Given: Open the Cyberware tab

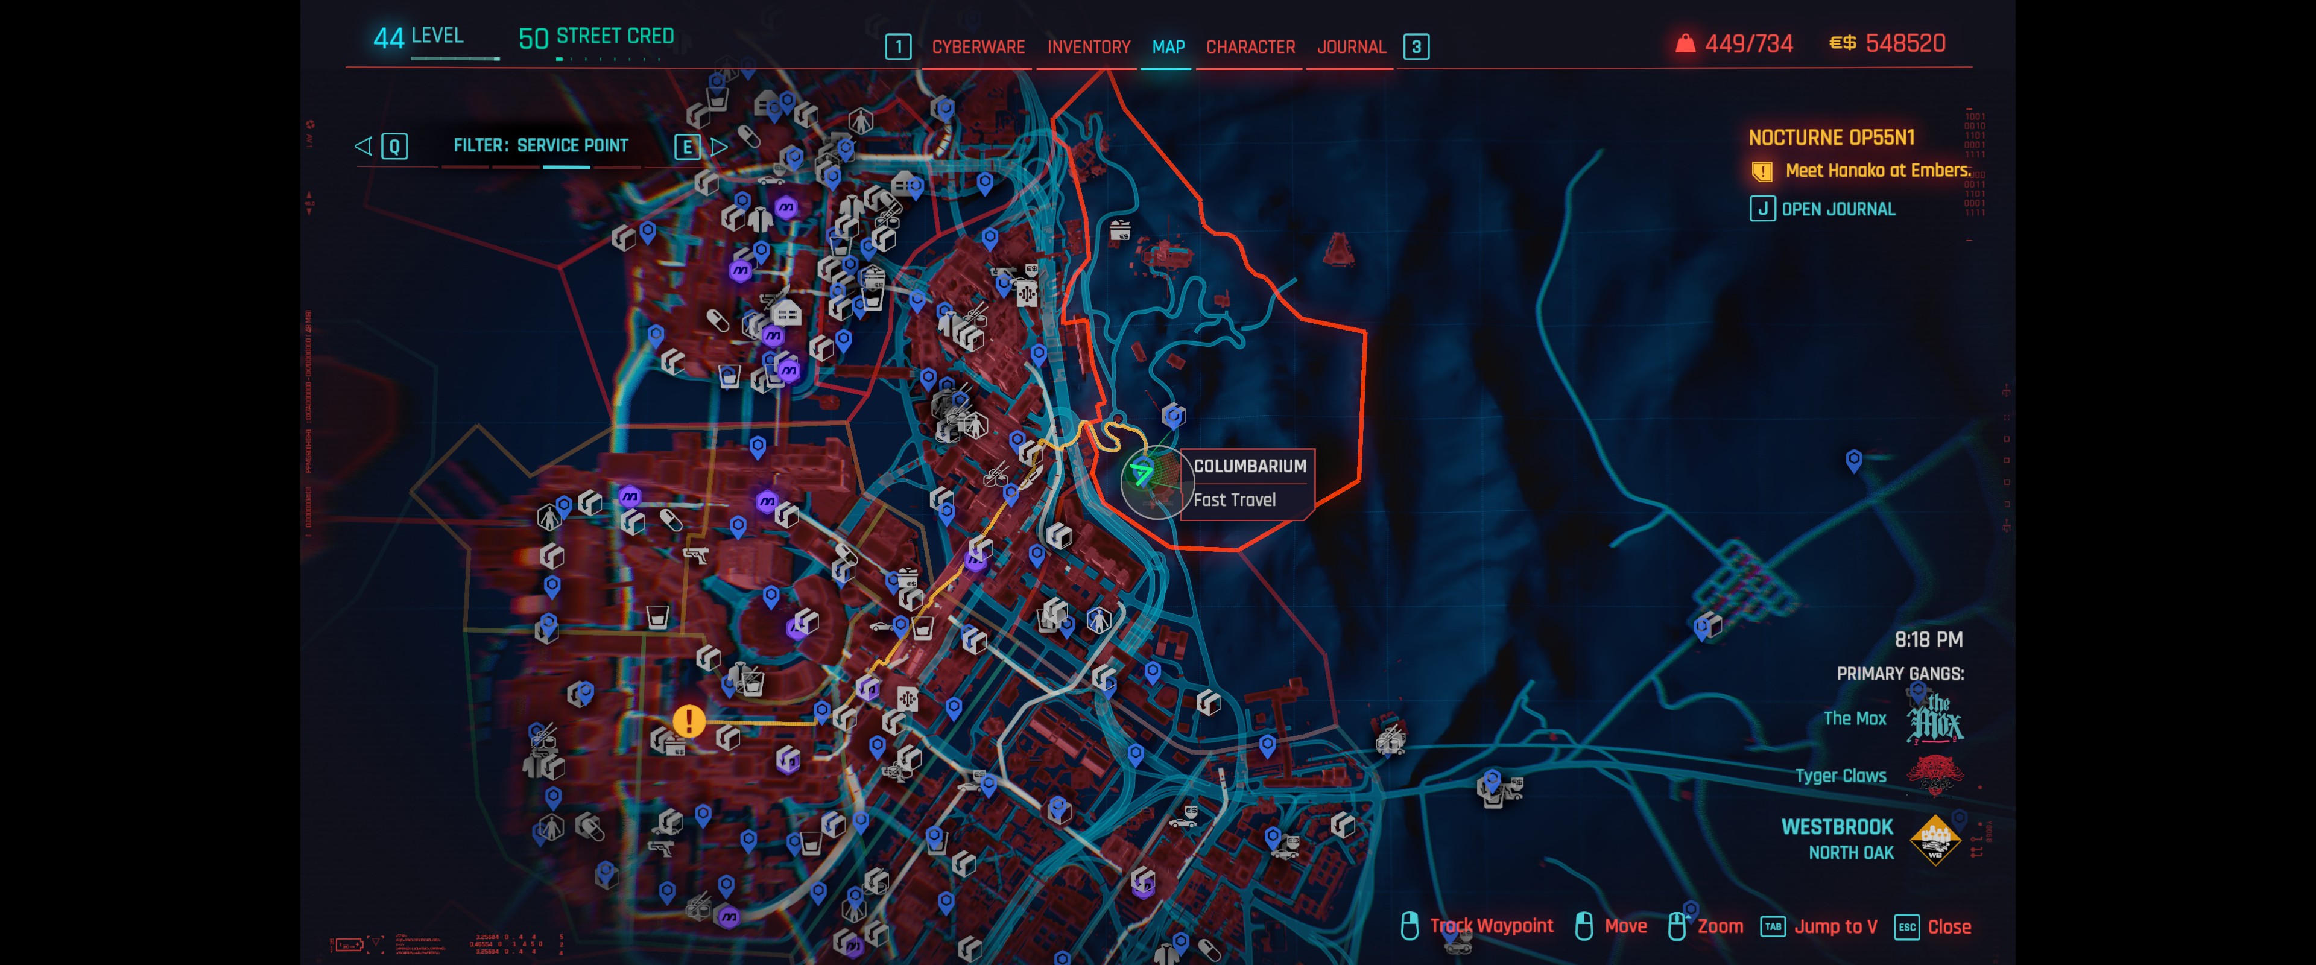Looking at the screenshot, I should pos(977,47).
